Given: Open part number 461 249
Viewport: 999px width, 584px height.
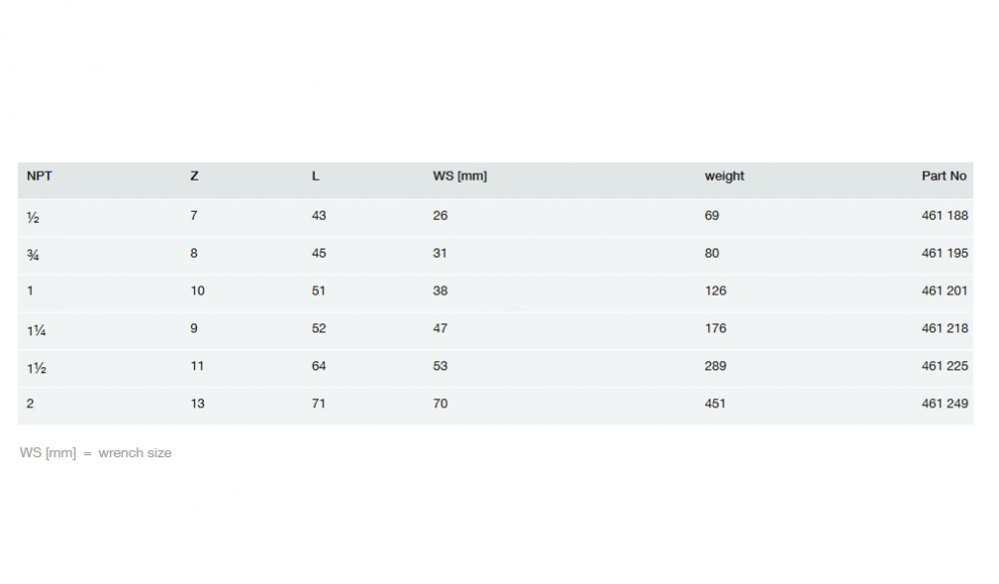Looking at the screenshot, I should [x=944, y=404].
